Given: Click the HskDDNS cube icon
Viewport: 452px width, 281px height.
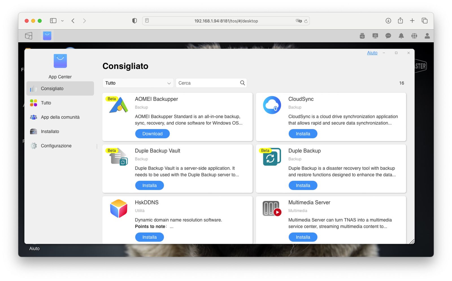Looking at the screenshot, I should (x=119, y=208).
